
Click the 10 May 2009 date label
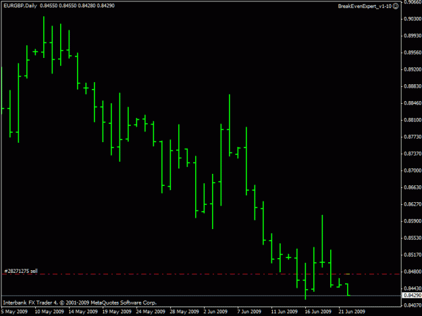[x=49, y=311]
